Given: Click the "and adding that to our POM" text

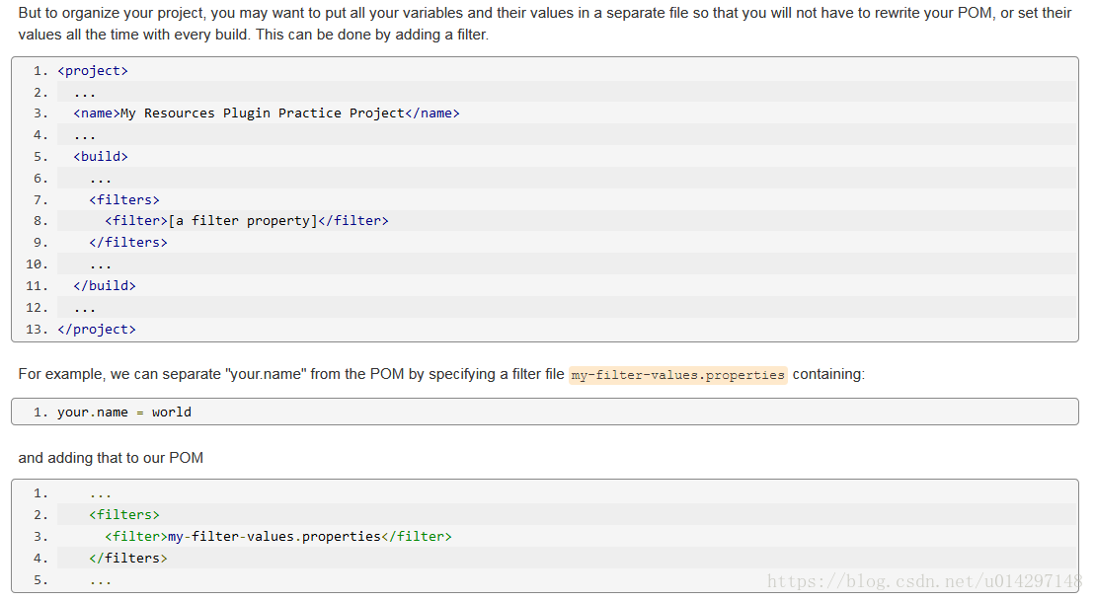Looking at the screenshot, I should click(111, 458).
